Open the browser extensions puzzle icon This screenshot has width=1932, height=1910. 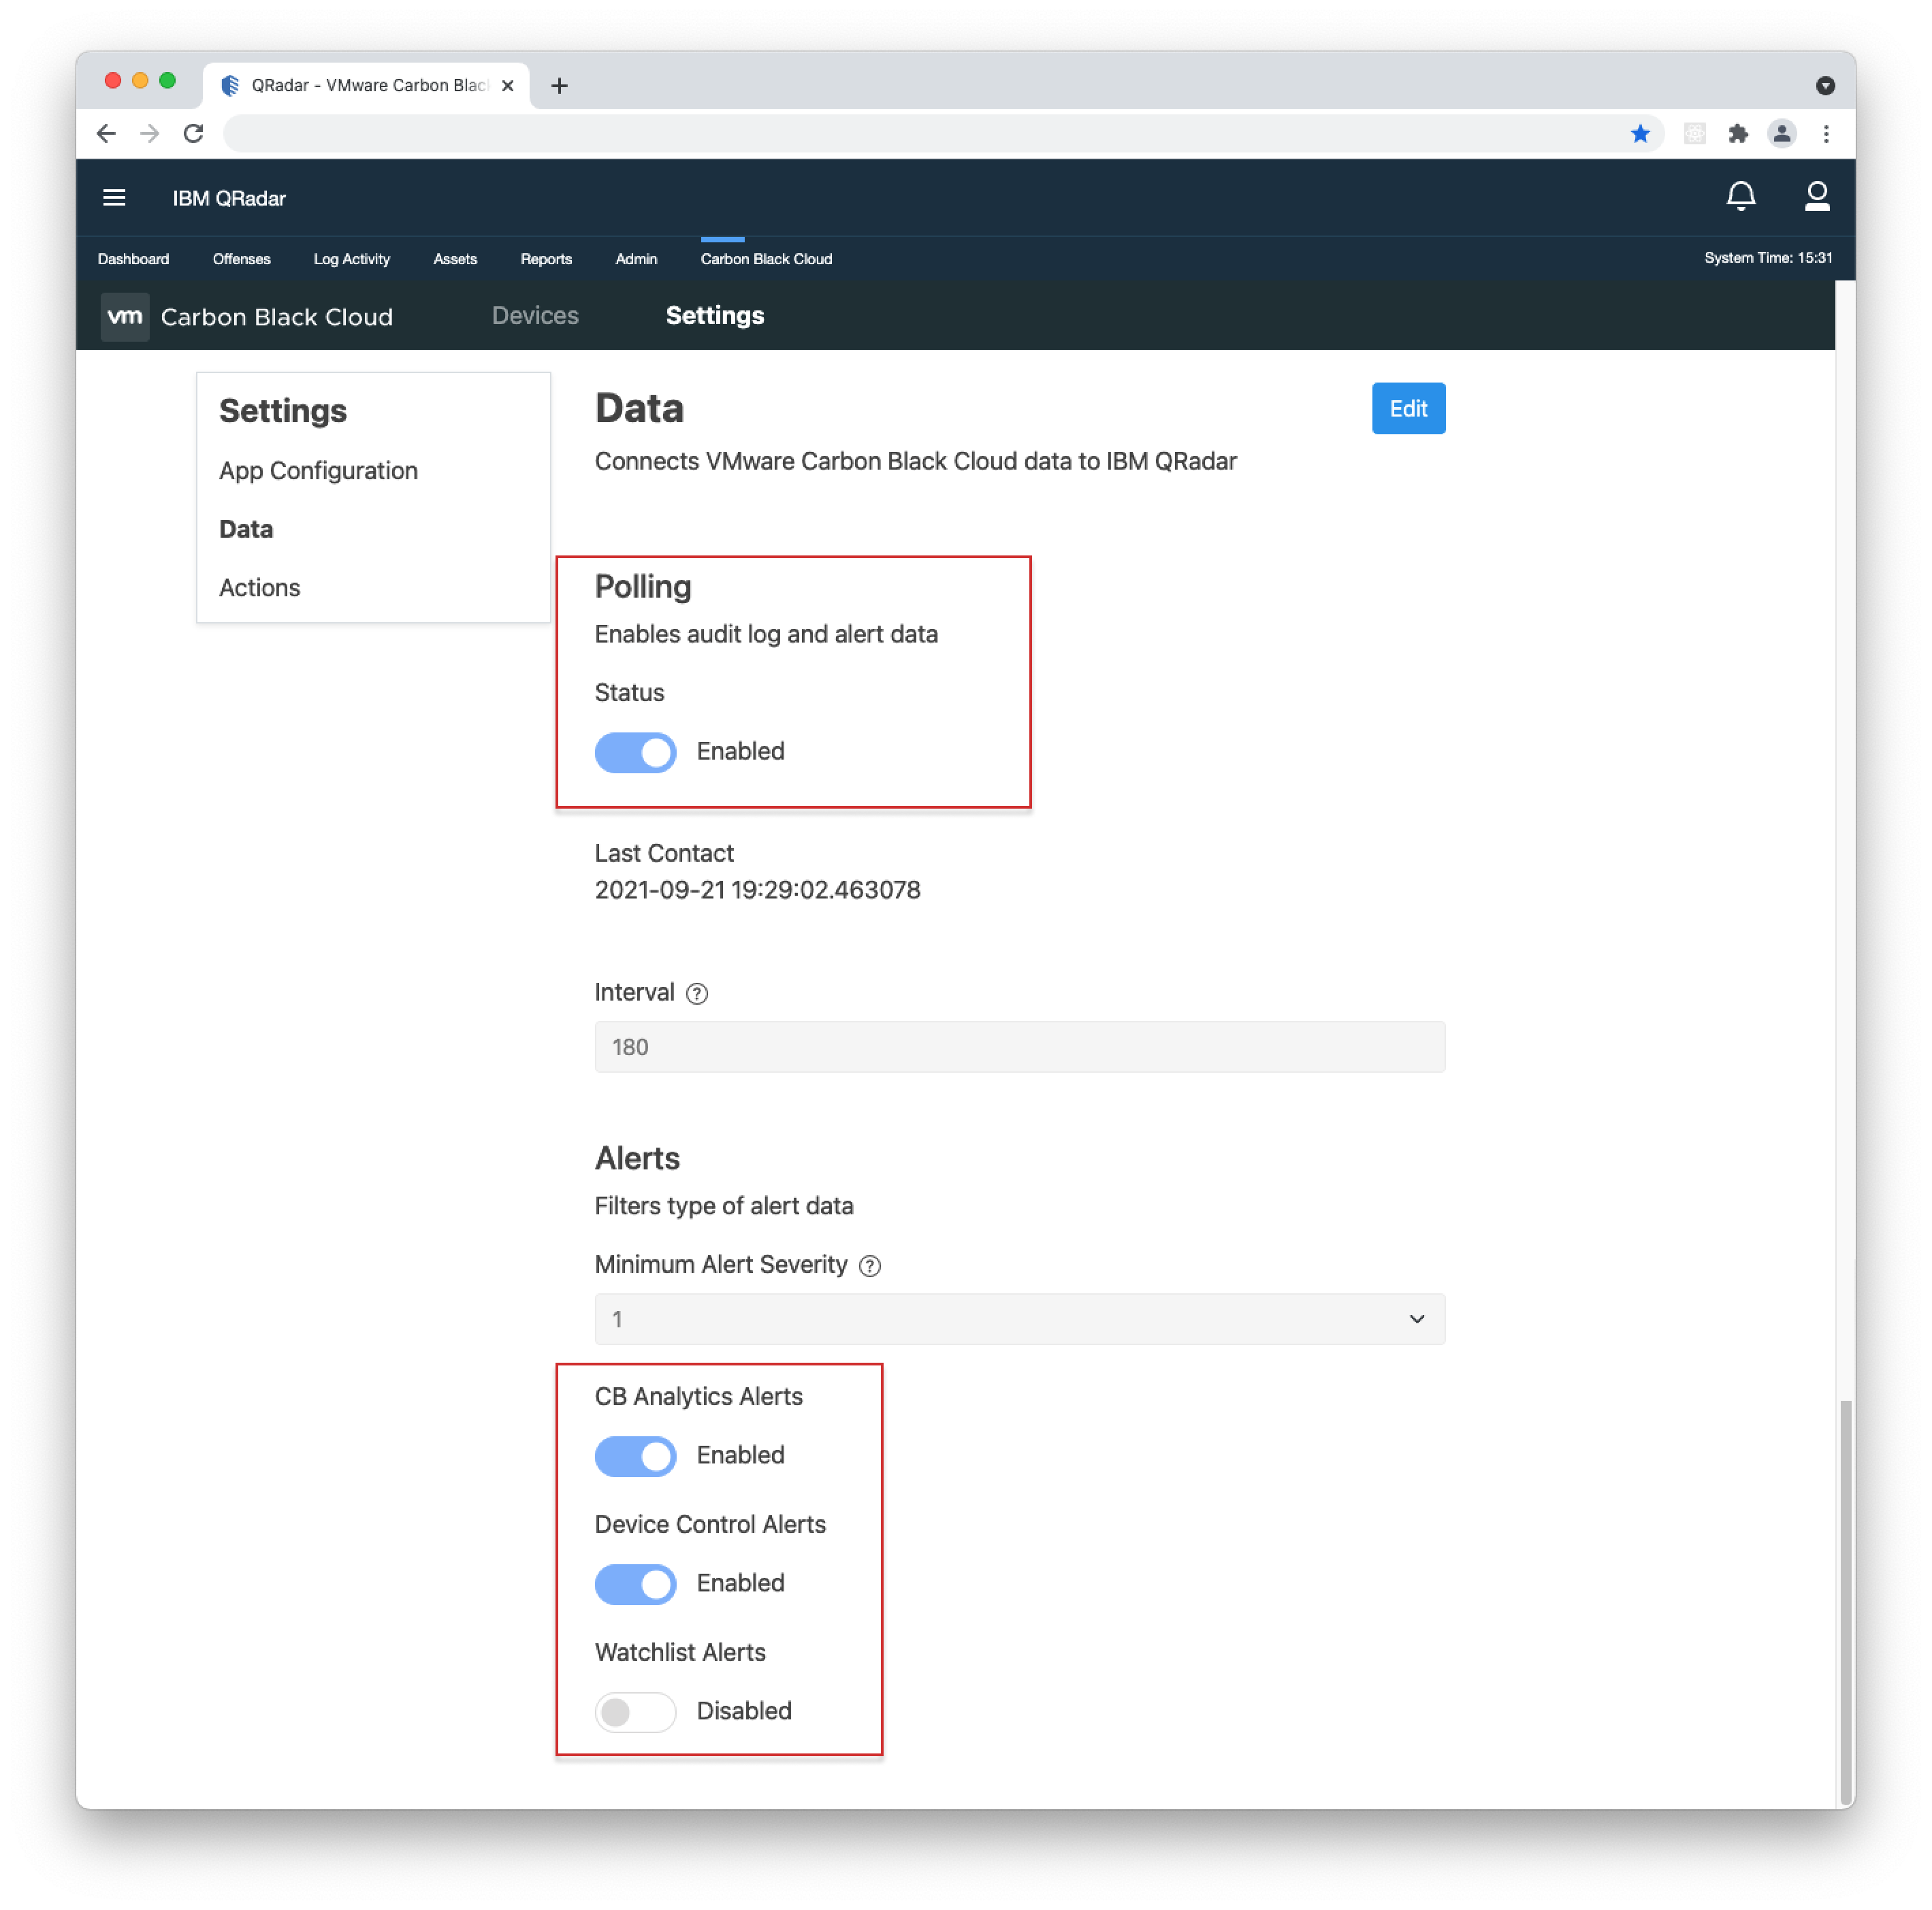pyautogui.click(x=1738, y=133)
